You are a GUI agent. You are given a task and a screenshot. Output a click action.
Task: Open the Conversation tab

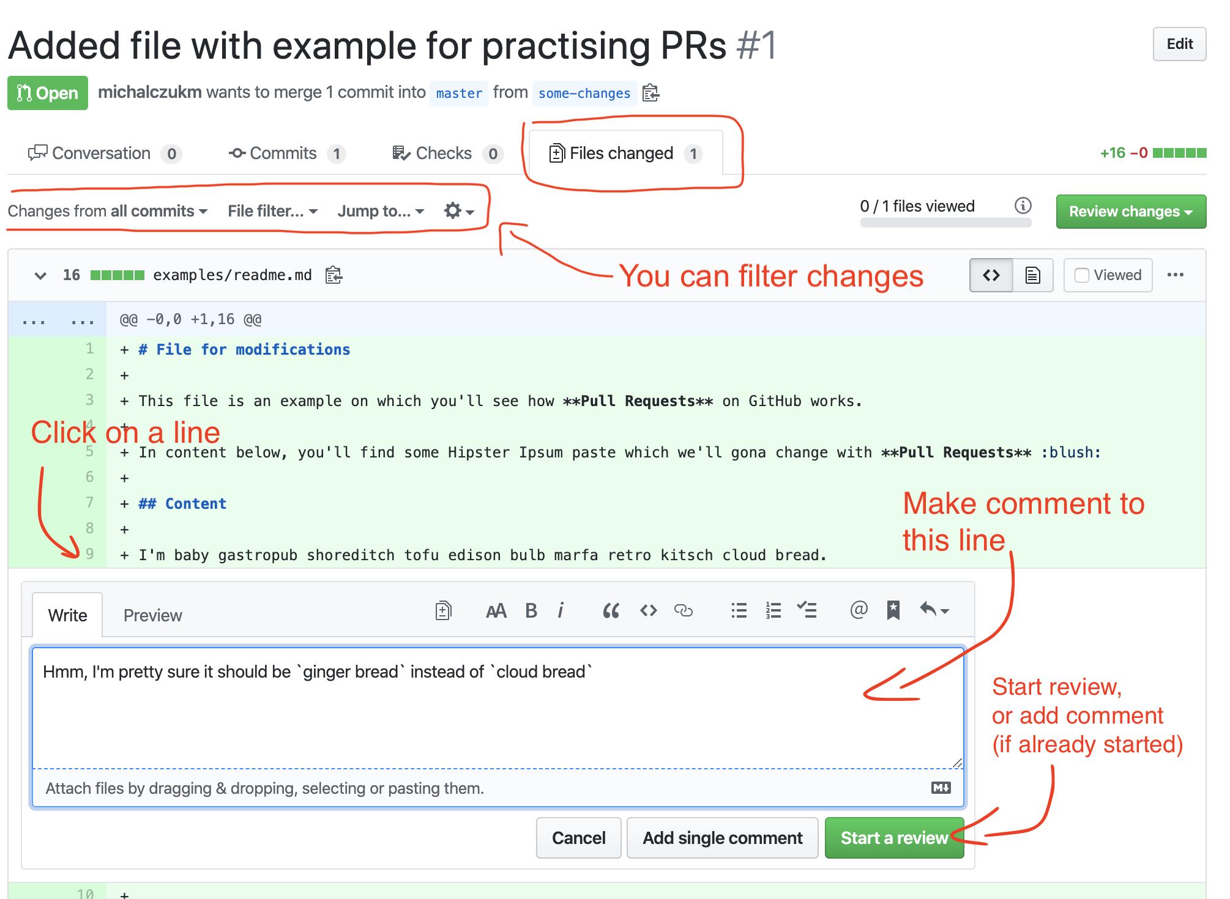104,153
